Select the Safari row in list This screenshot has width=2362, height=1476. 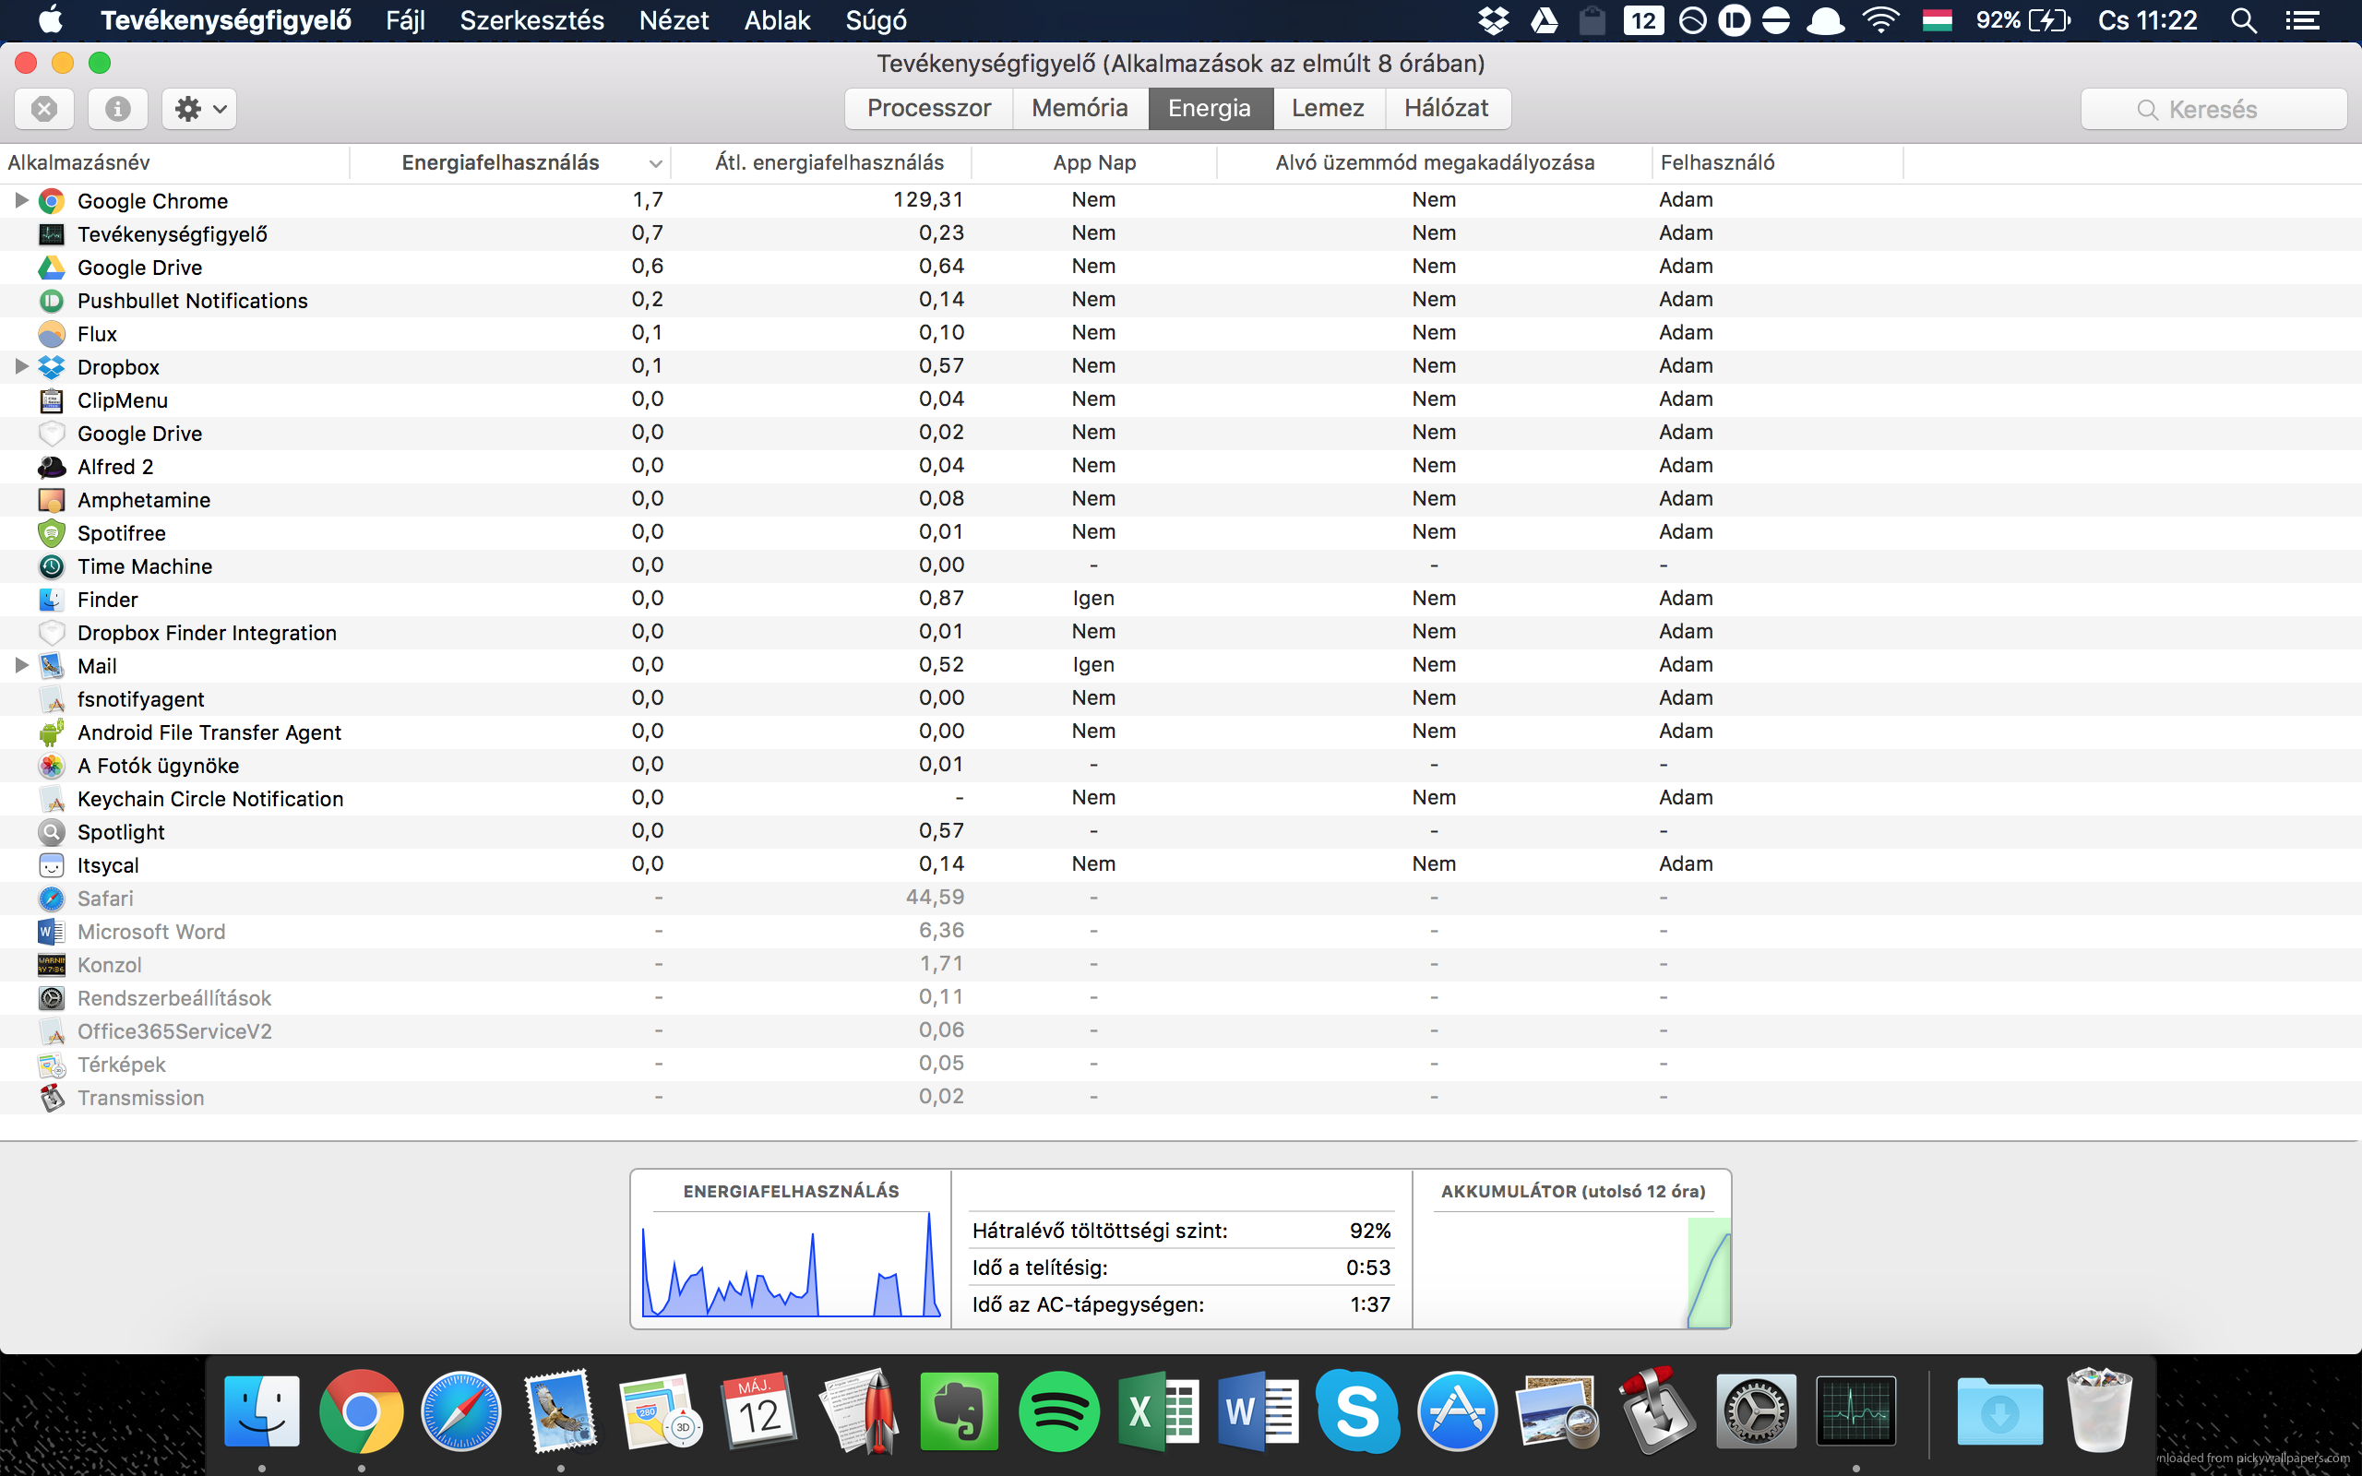coord(105,899)
